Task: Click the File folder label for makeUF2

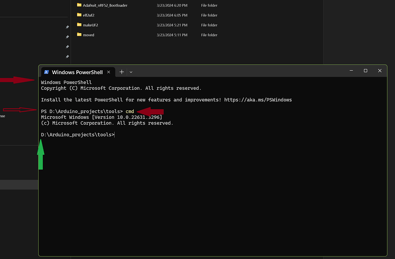Action: [209, 25]
